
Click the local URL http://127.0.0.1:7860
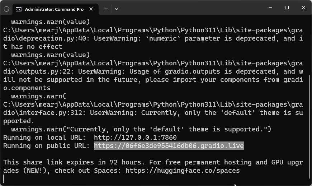[135, 138]
